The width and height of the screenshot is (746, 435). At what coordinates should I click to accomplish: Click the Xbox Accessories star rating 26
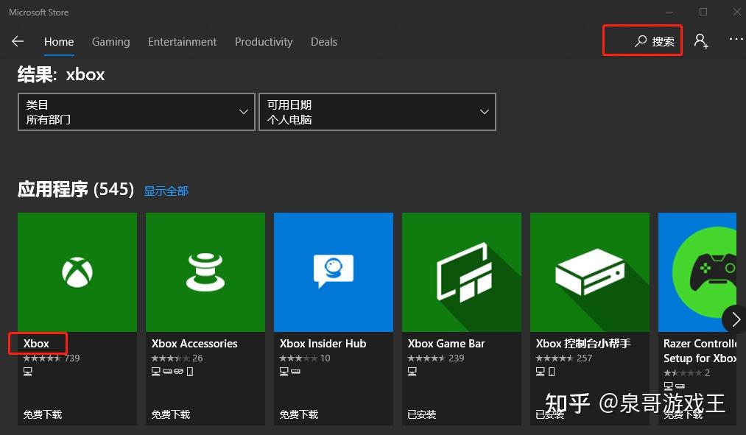coord(177,358)
